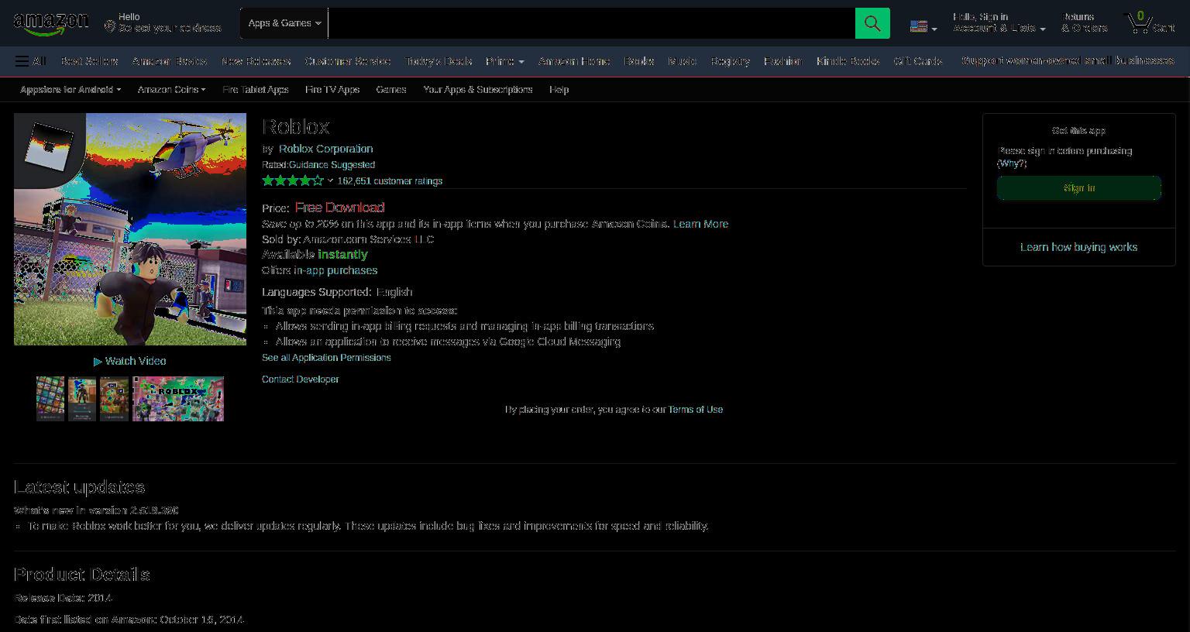The image size is (1190, 632).
Task: Open Fashion section
Action: [x=782, y=61]
